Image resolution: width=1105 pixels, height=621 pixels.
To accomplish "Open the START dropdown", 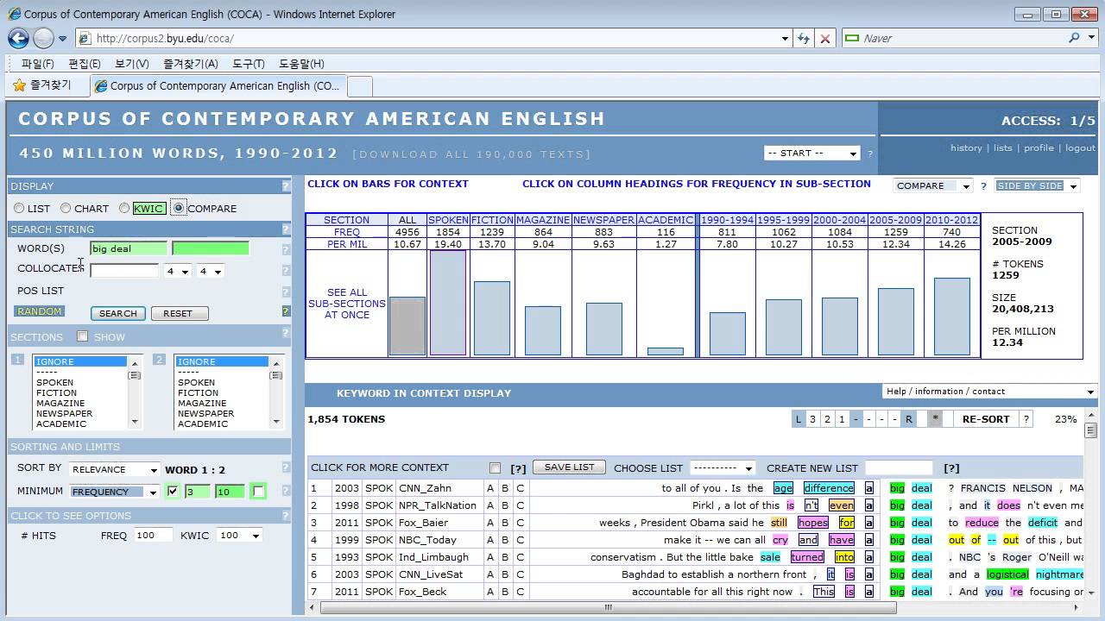I will [811, 154].
